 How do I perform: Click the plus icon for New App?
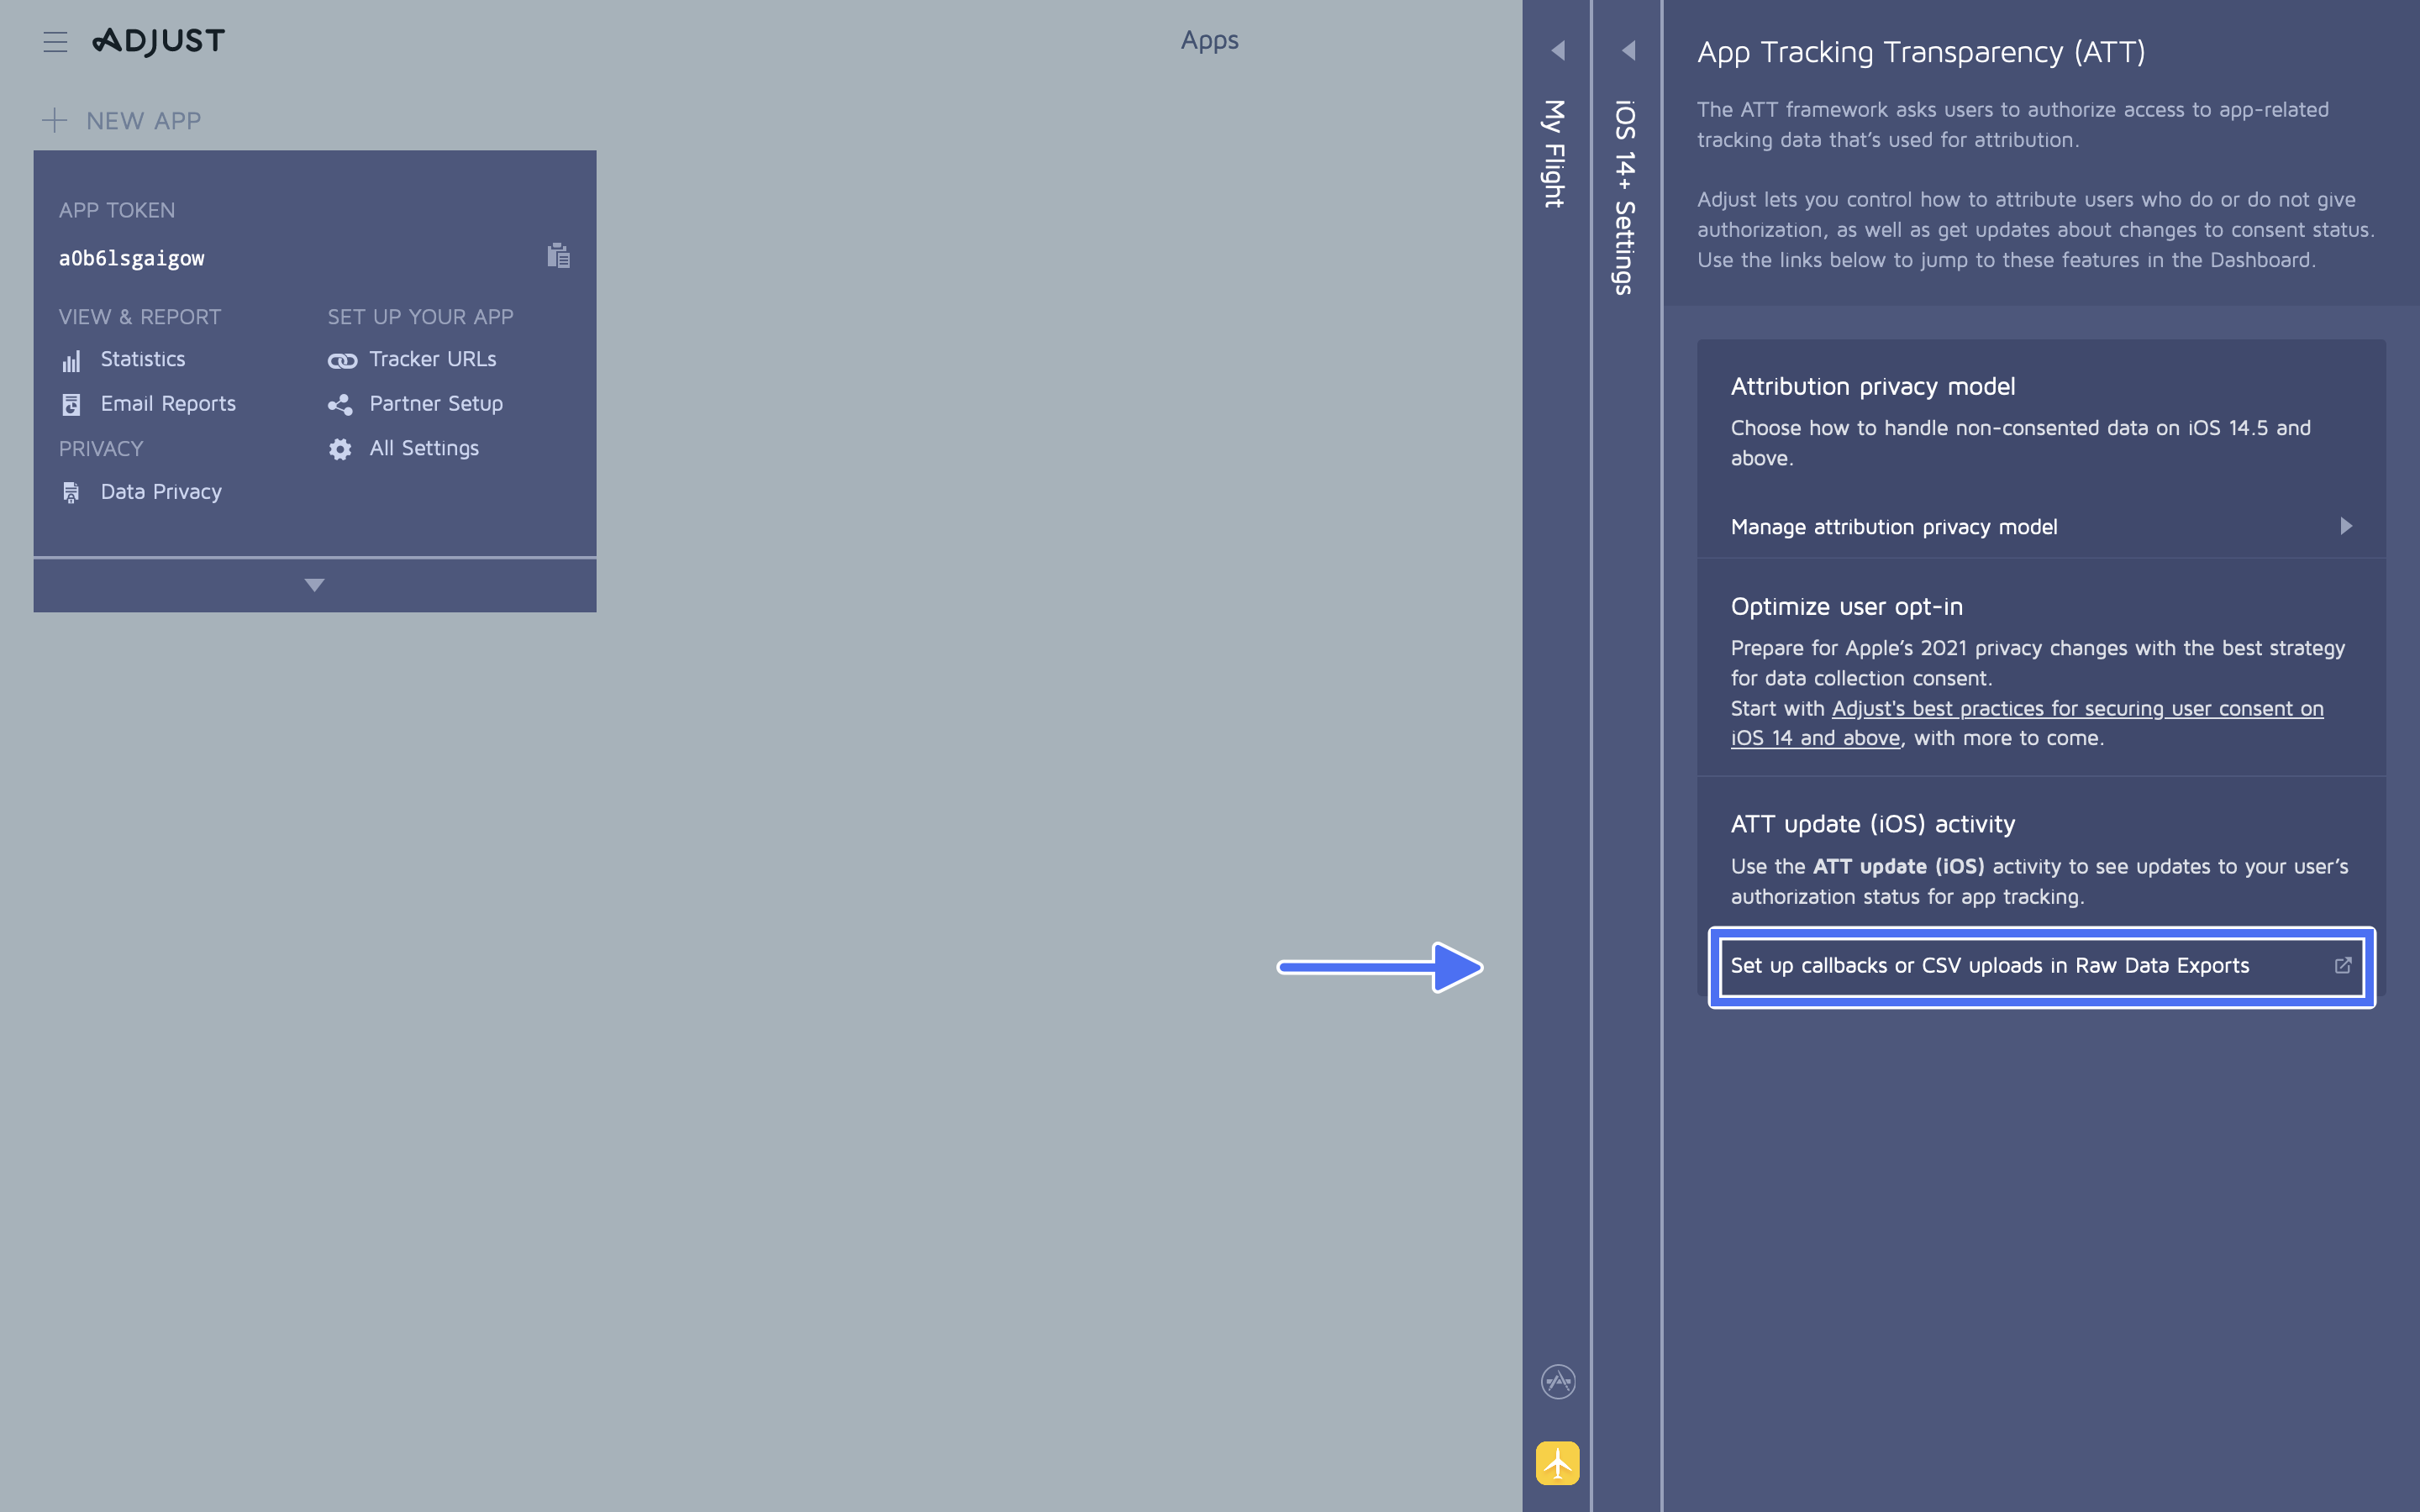pyautogui.click(x=54, y=120)
